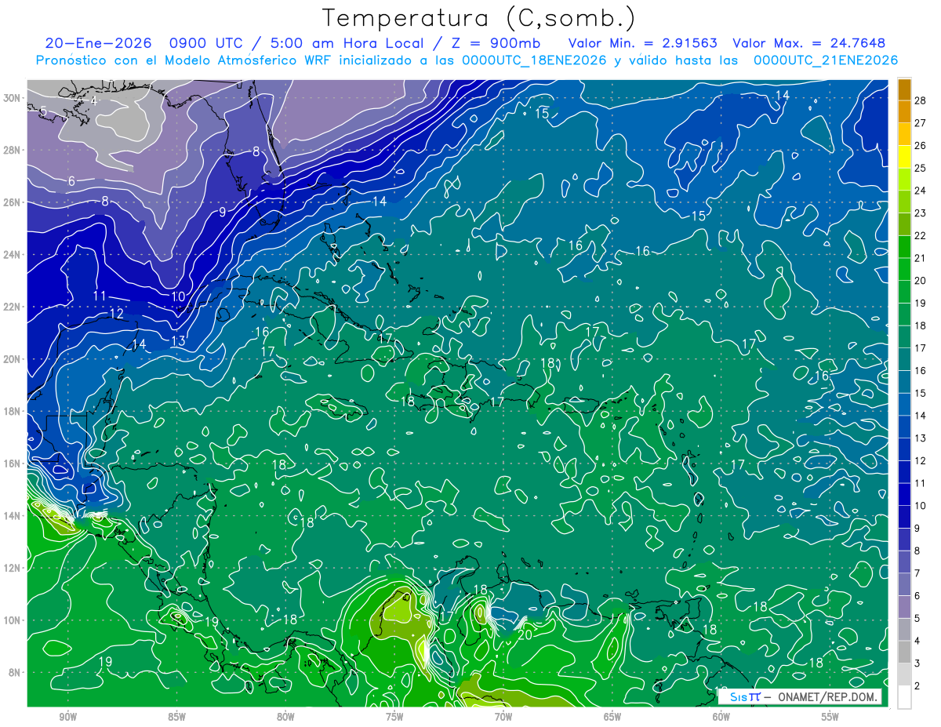Click legend value '2' on color scale
Viewport: 941px width, 727px height.
(917, 686)
